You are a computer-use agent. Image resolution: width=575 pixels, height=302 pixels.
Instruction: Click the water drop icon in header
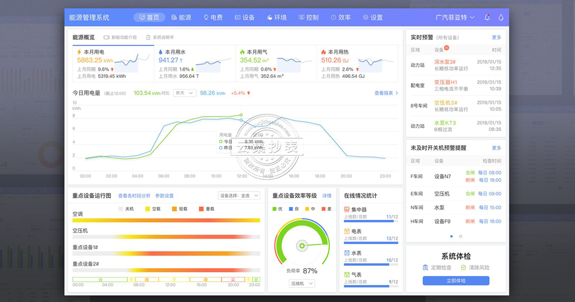tap(501, 18)
